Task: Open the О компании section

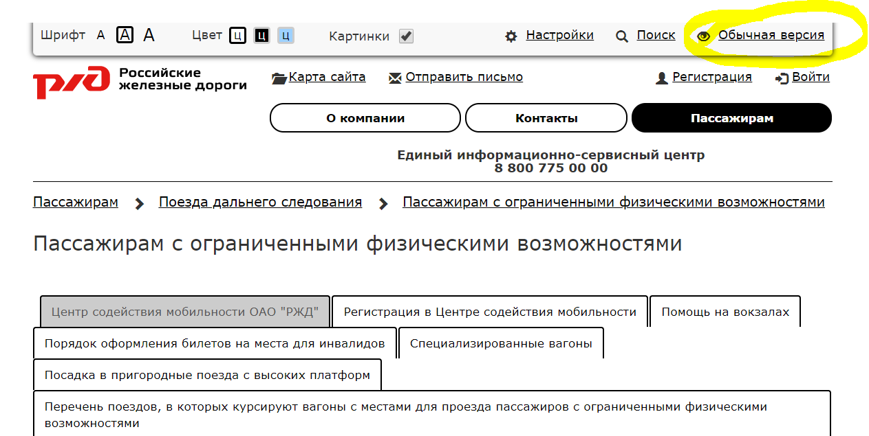Action: pyautogui.click(x=365, y=118)
